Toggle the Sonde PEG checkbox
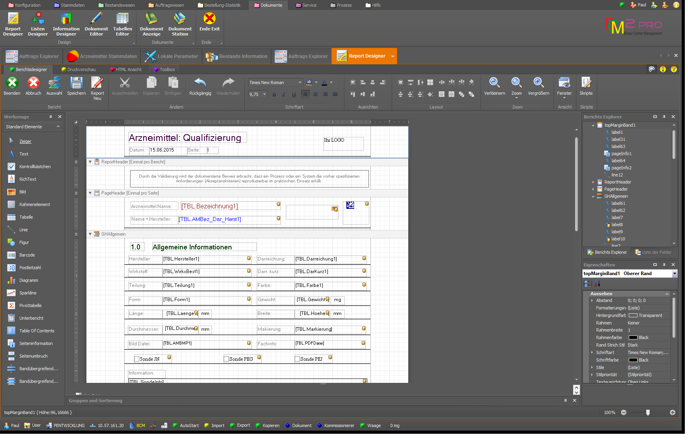 tap(226, 359)
